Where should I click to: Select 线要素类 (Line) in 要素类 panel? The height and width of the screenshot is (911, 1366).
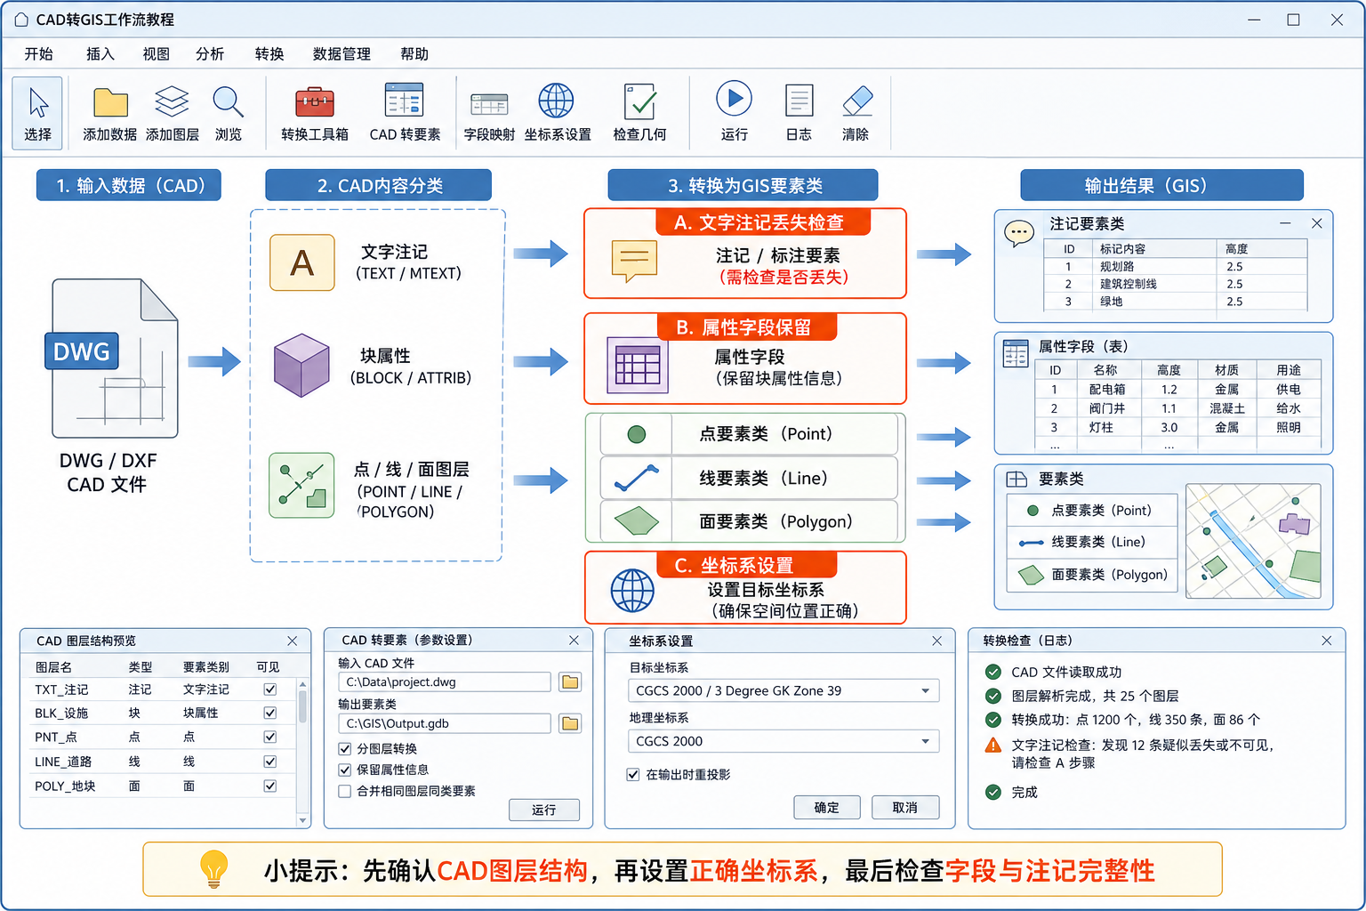(1092, 542)
